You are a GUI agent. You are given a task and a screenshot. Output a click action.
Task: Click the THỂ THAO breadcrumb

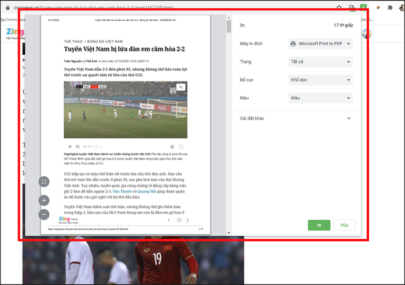pos(73,41)
